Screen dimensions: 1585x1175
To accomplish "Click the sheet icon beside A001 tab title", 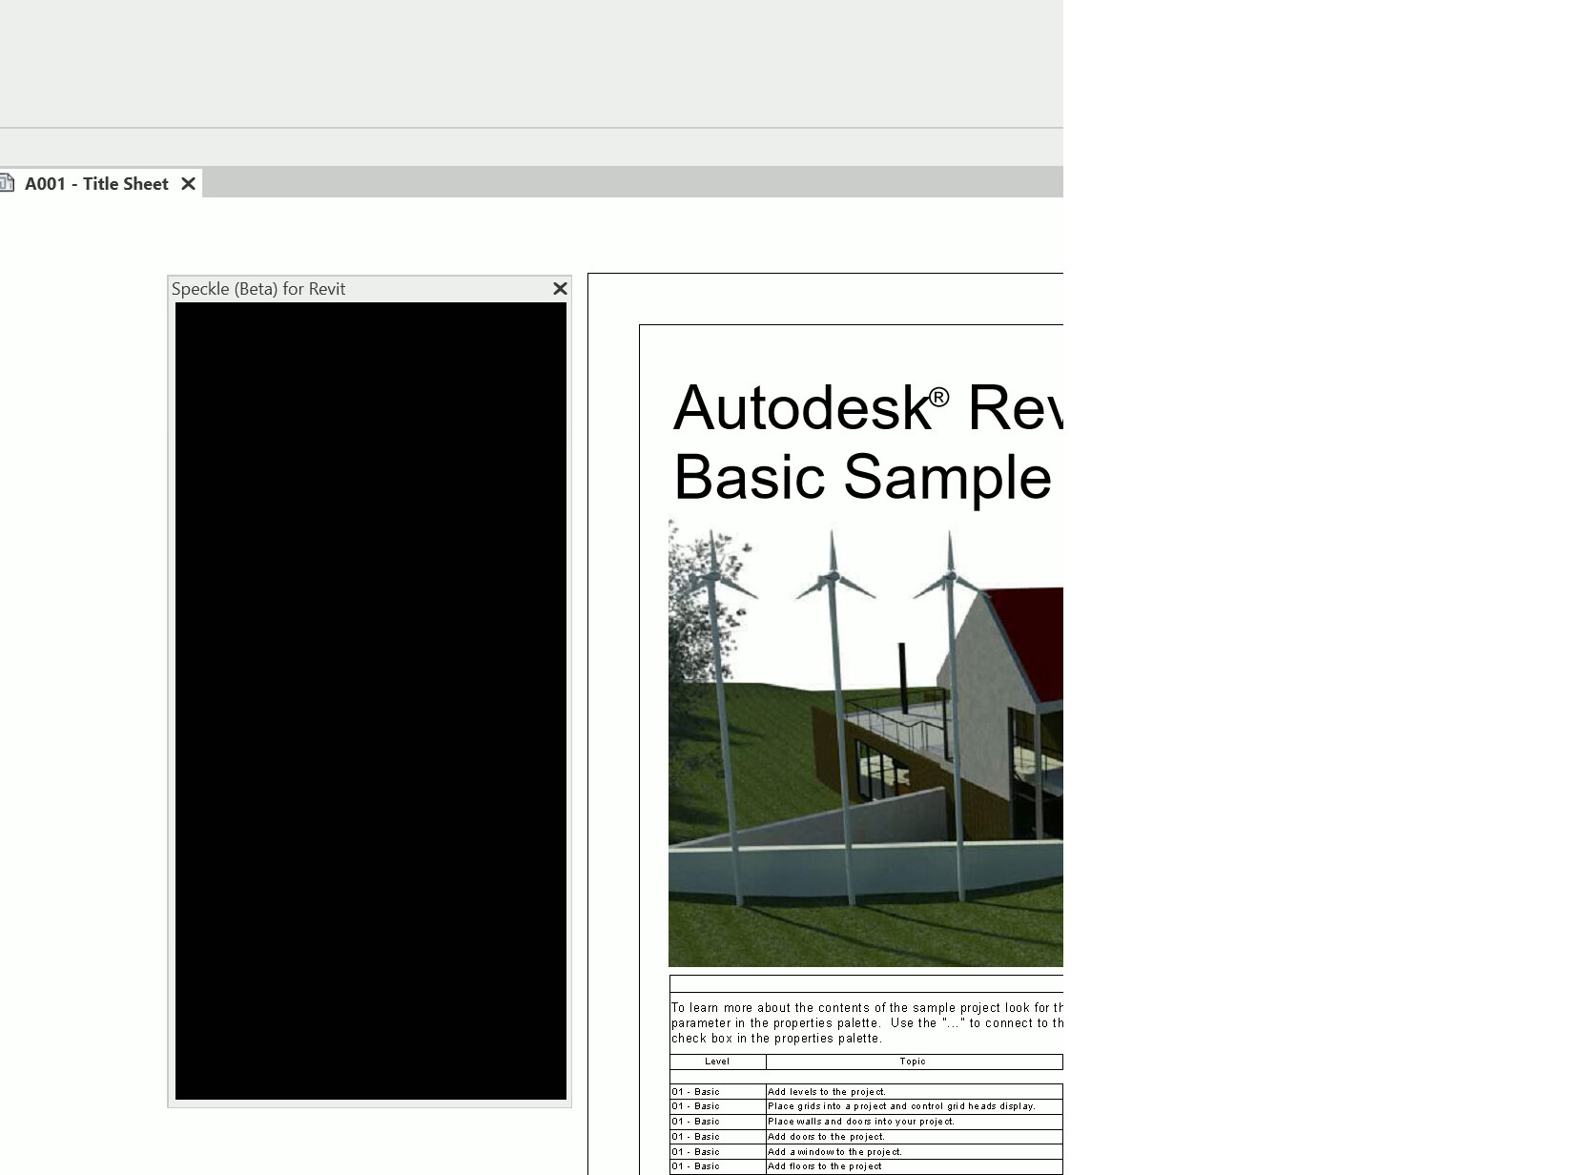I will [x=7, y=182].
